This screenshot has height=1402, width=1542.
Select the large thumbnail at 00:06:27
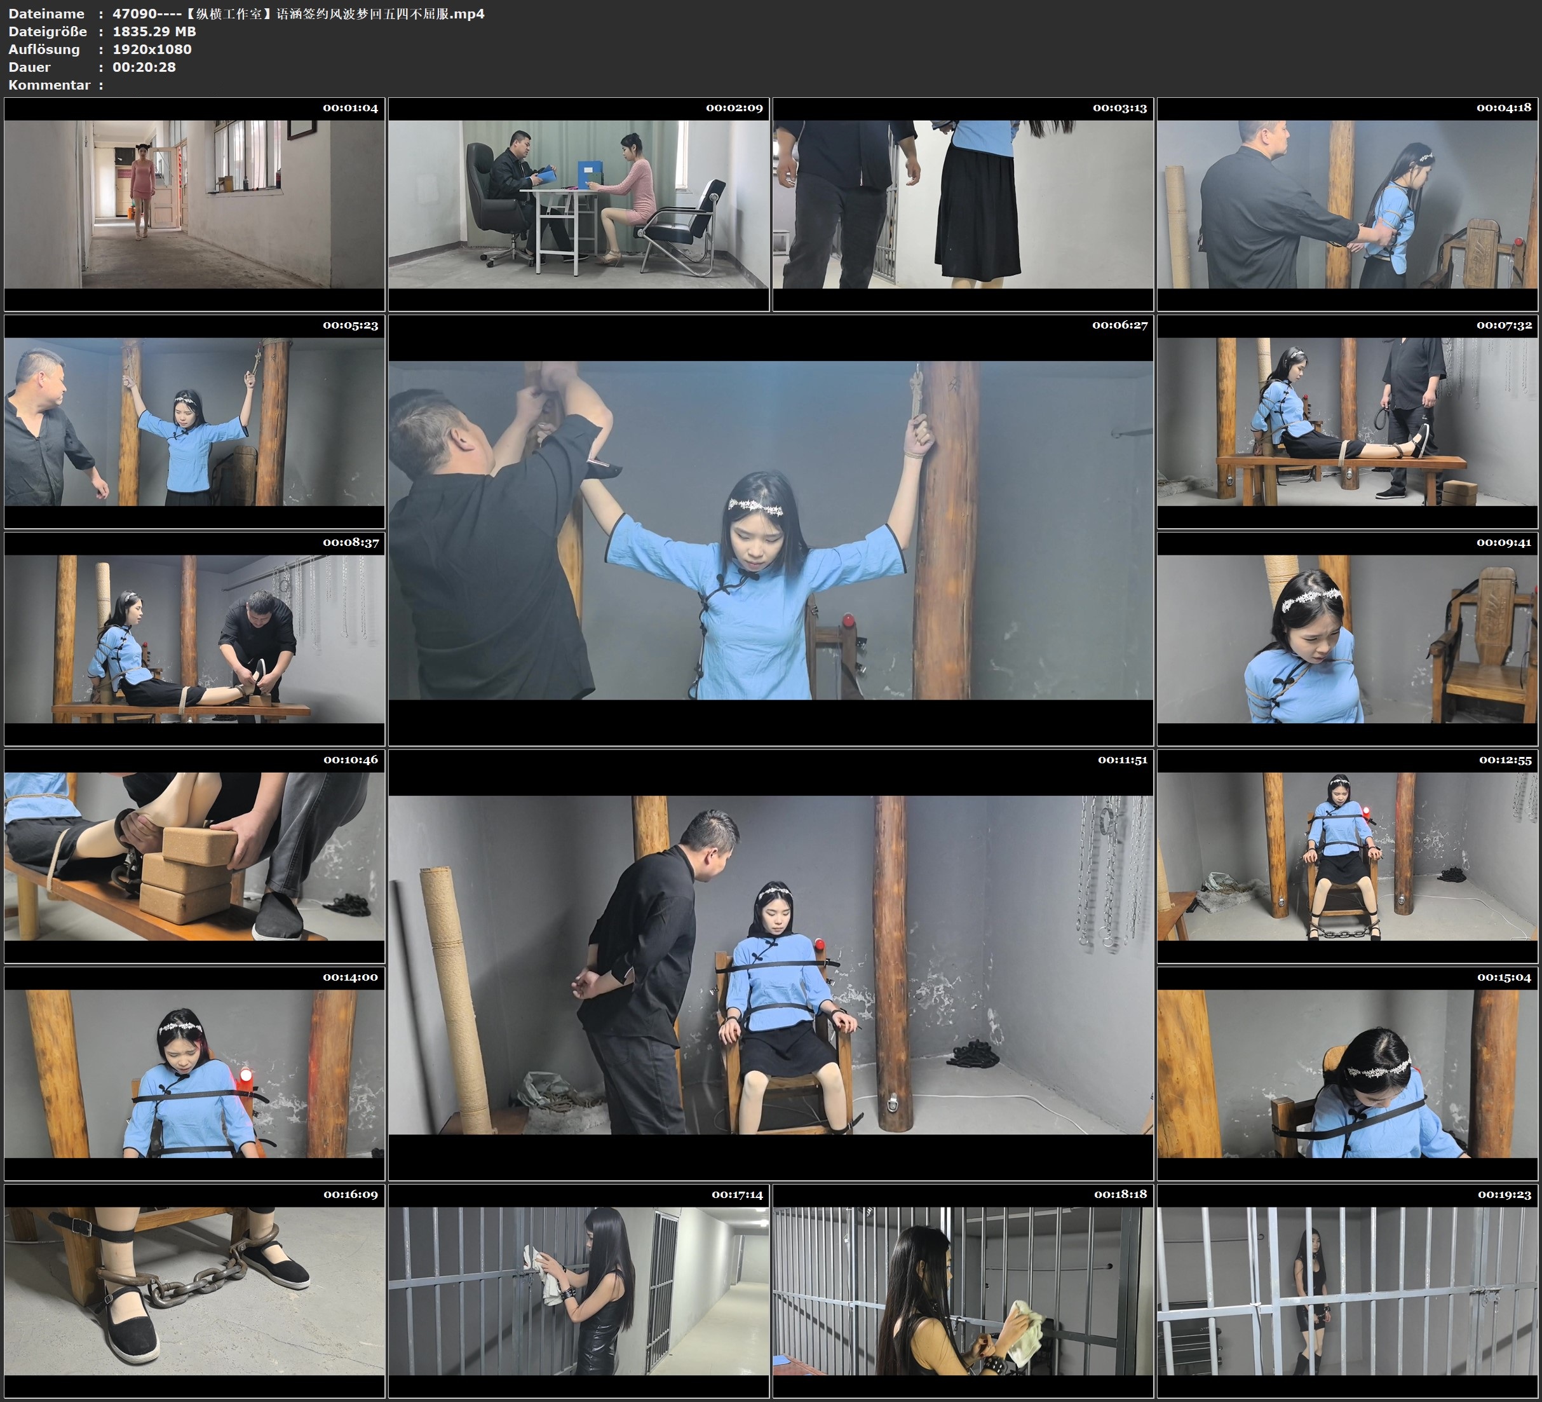pyautogui.click(x=770, y=529)
